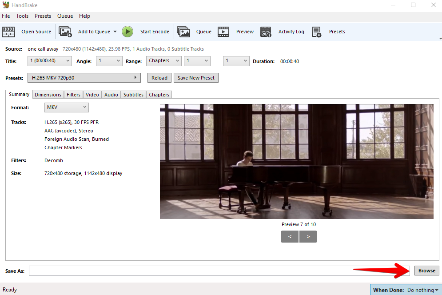This screenshot has height=295, width=442.
Task: Click the 'Preview 7 of 10' text
Action: (x=299, y=224)
